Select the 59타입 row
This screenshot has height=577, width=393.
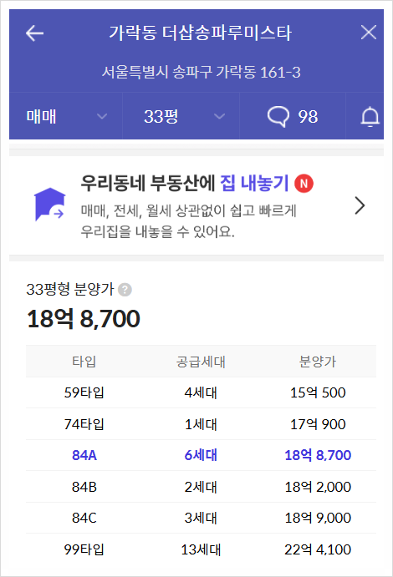point(202,392)
